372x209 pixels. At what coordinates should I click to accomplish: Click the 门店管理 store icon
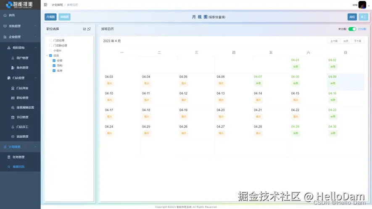pos(9,78)
